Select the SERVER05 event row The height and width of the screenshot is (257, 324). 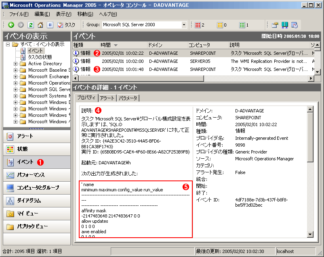[x=194, y=61]
